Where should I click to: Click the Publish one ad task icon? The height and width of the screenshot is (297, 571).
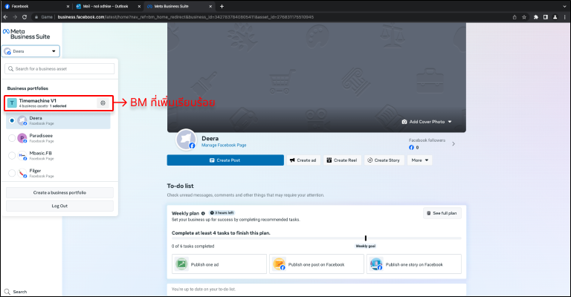tap(181, 264)
